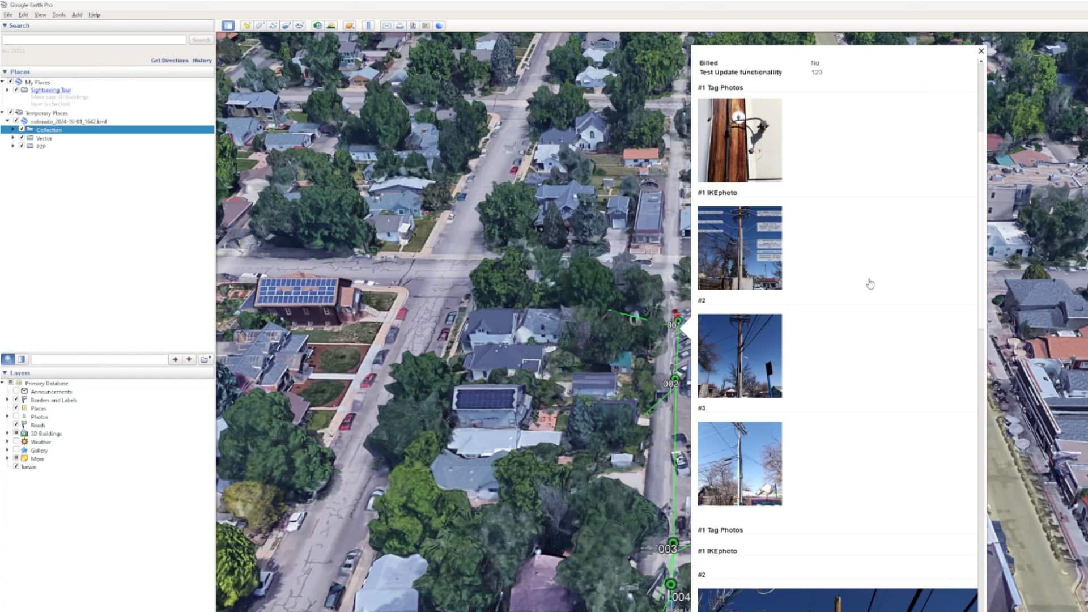Open the Tools menu
The image size is (1088, 612).
(58, 15)
